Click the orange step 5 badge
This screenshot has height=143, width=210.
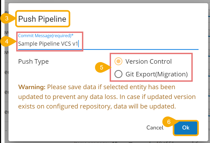[x=102, y=68]
